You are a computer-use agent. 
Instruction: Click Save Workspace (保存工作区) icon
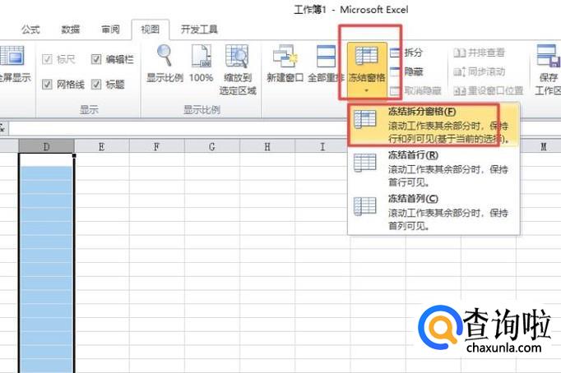tap(549, 56)
